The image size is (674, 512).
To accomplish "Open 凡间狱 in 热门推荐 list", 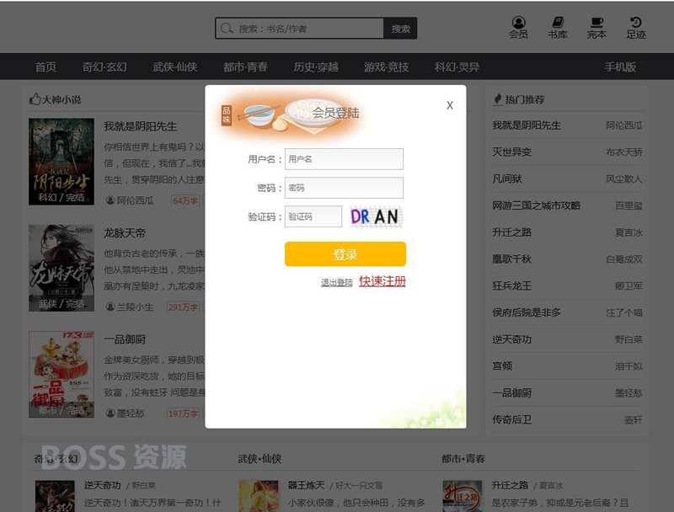I will 507,179.
